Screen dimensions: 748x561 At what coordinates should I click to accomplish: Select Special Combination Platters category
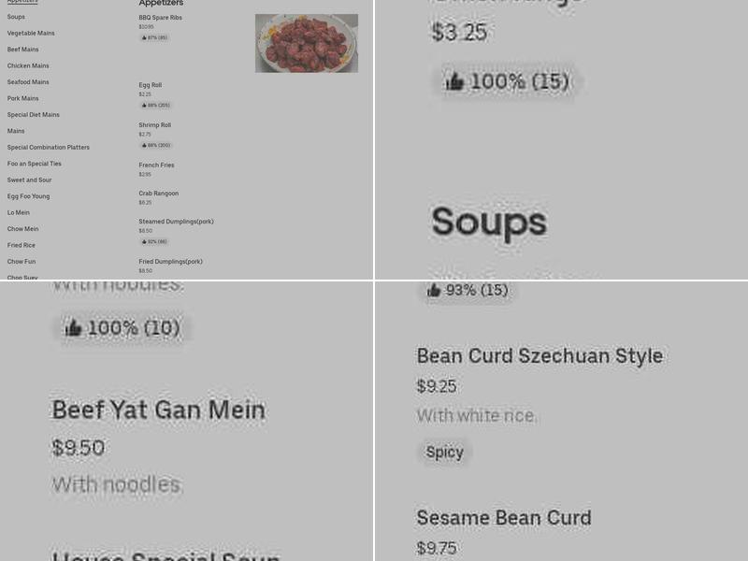[49, 148]
